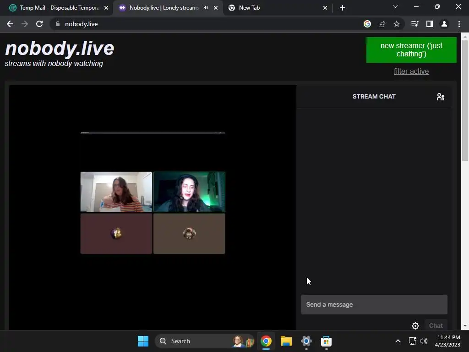
Task: Expand the tab search chevron
Action: pos(395,6)
